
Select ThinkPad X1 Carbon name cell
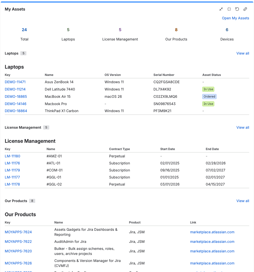tap(62, 111)
